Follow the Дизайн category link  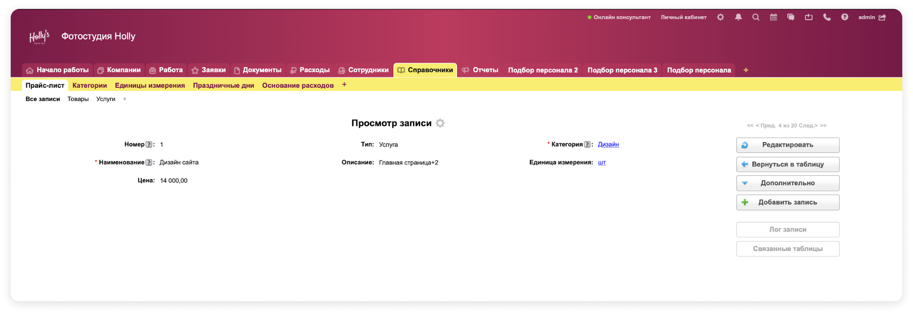point(608,144)
